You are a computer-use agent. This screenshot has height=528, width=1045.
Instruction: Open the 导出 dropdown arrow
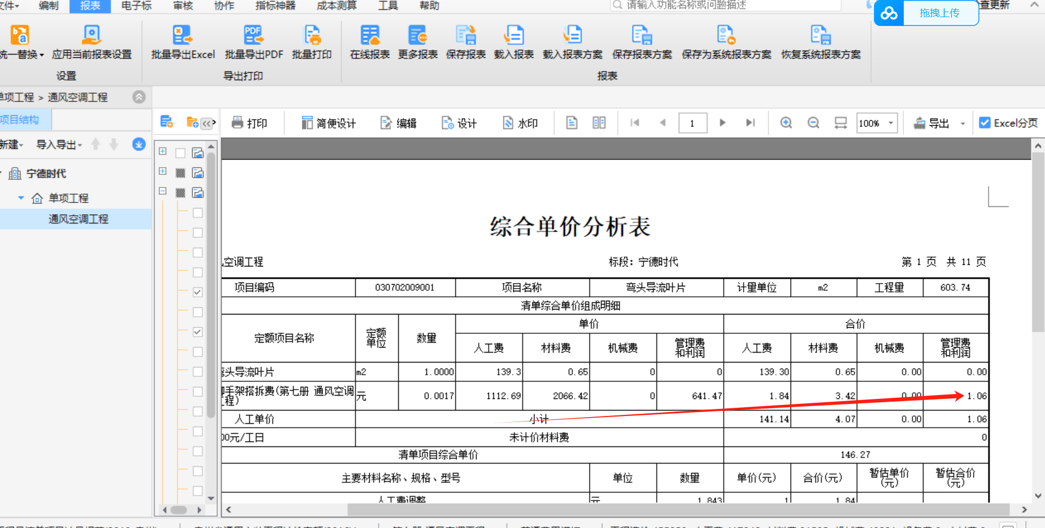tap(963, 124)
